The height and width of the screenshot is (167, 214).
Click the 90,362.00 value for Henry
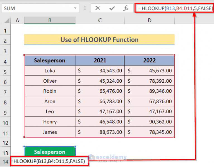pyautogui.click(x=150, y=122)
